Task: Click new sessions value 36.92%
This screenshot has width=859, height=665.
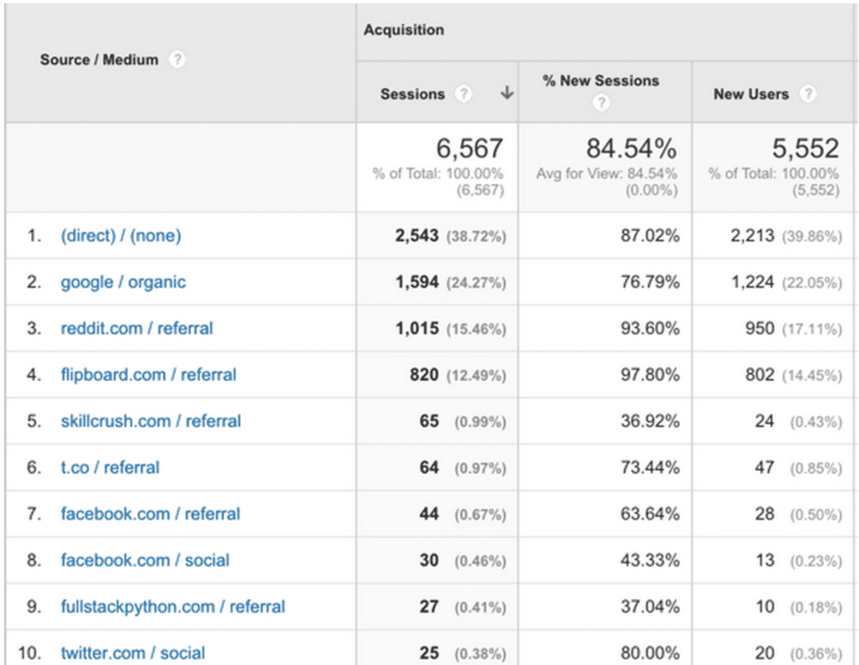Action: (x=650, y=421)
